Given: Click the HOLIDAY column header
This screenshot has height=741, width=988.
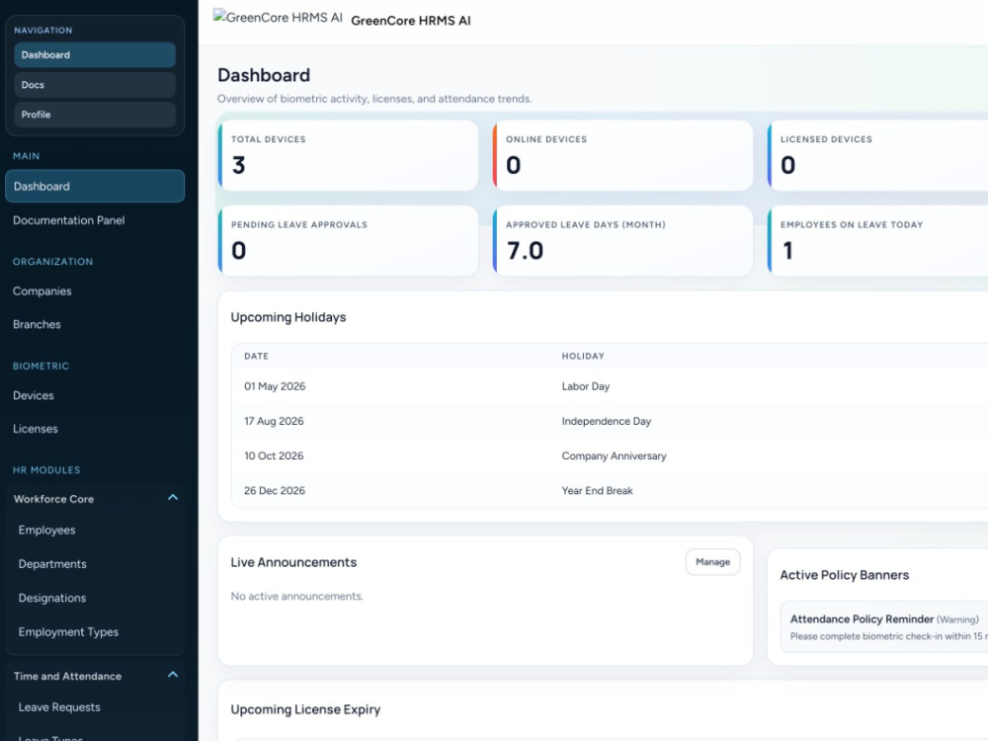Looking at the screenshot, I should pyautogui.click(x=583, y=356).
